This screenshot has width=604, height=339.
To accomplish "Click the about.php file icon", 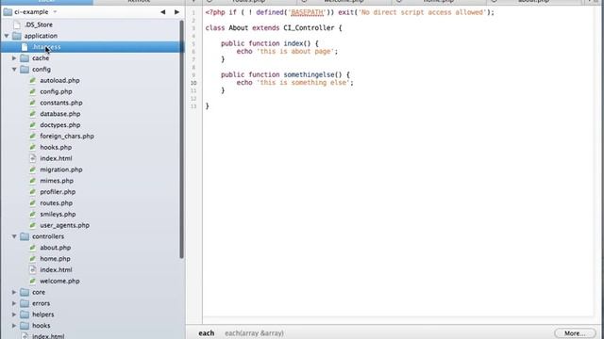I will [x=33, y=248].
